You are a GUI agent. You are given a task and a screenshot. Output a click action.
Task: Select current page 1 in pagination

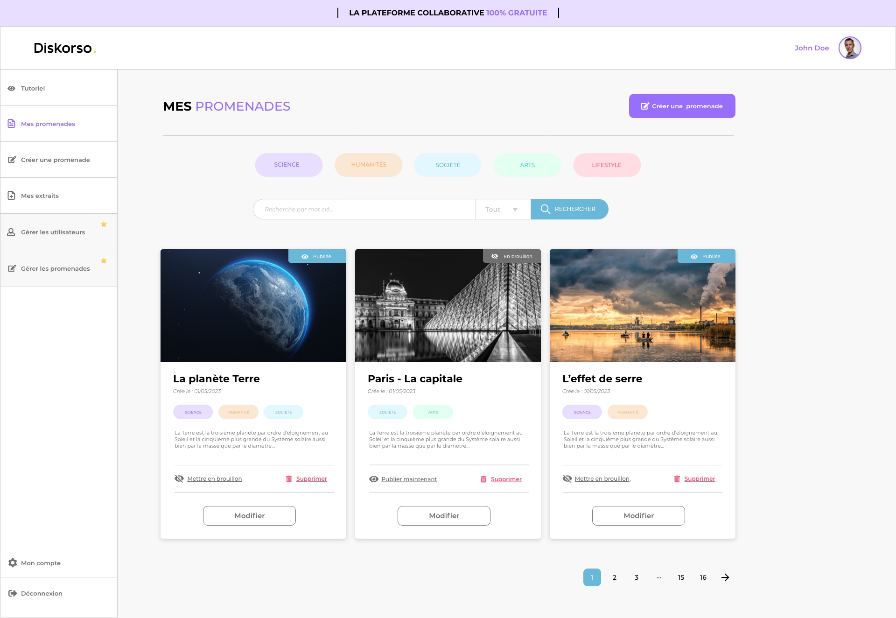click(x=592, y=577)
